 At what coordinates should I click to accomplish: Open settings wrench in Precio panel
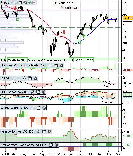click(x=14, y=2)
